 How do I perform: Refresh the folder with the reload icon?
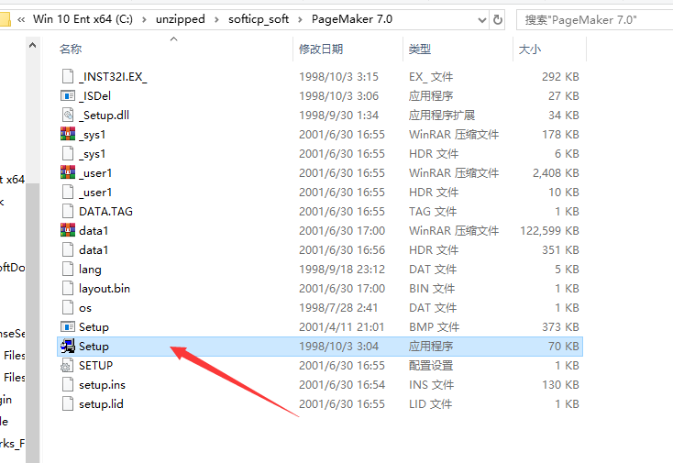[x=498, y=20]
